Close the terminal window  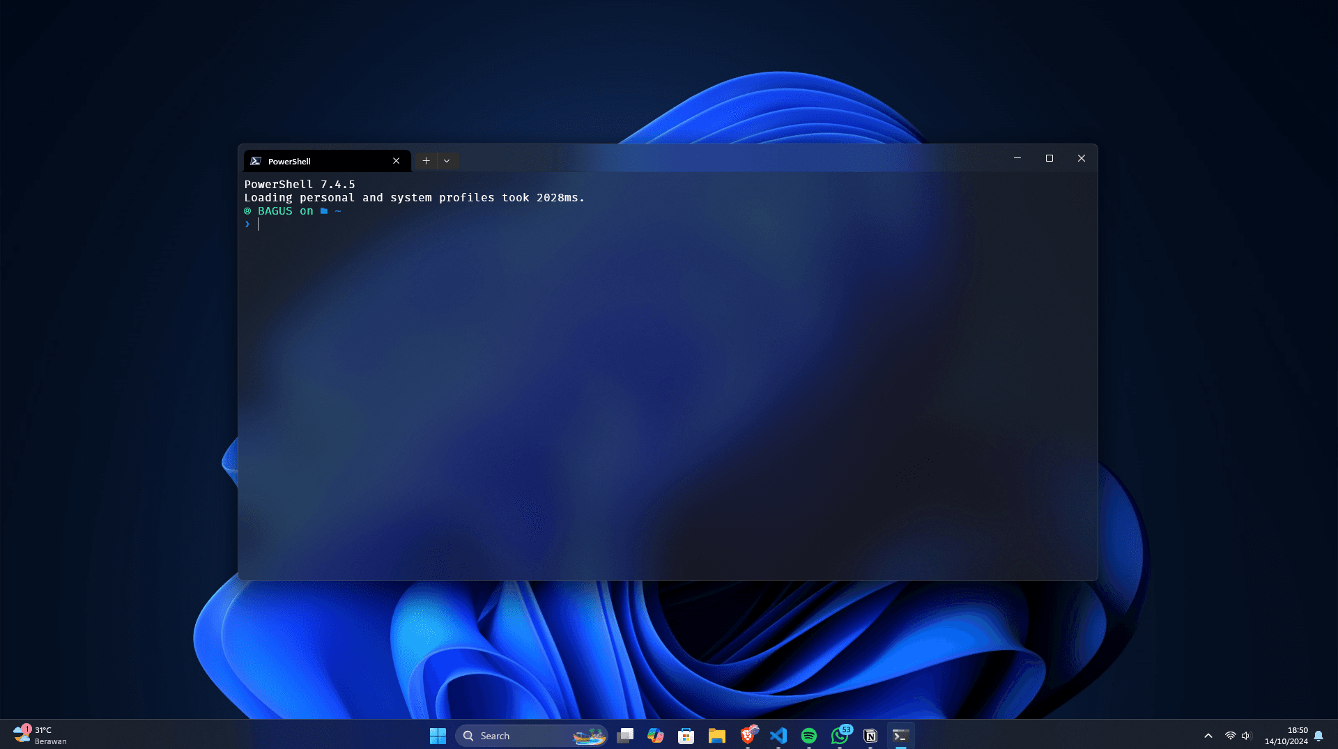coord(1082,158)
